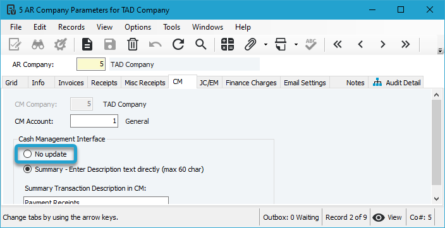Click the General account description text

[137, 121]
